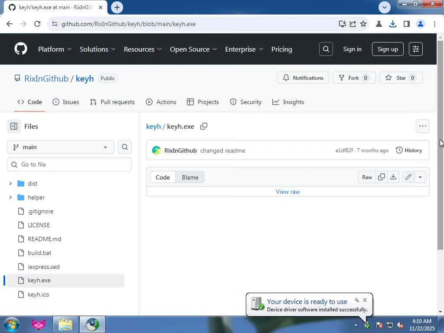
Task: Open Windows Explorer from taskbar
Action: click(x=65, y=324)
